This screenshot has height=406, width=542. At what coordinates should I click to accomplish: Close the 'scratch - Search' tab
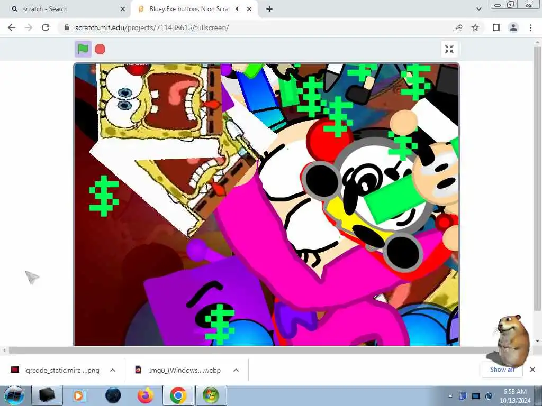click(x=123, y=10)
